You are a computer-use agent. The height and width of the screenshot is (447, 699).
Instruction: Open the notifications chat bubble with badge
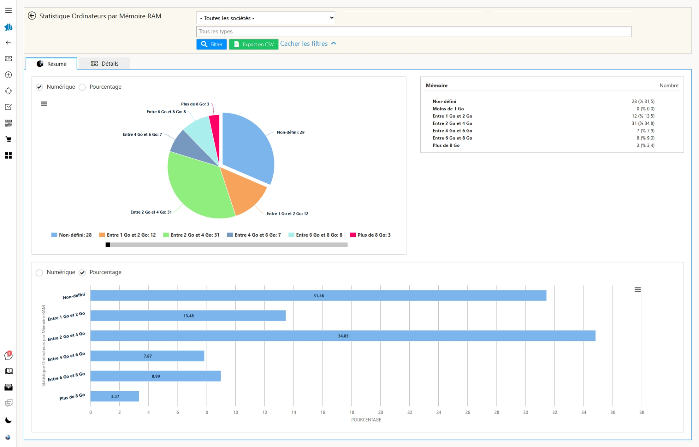[x=8, y=355]
